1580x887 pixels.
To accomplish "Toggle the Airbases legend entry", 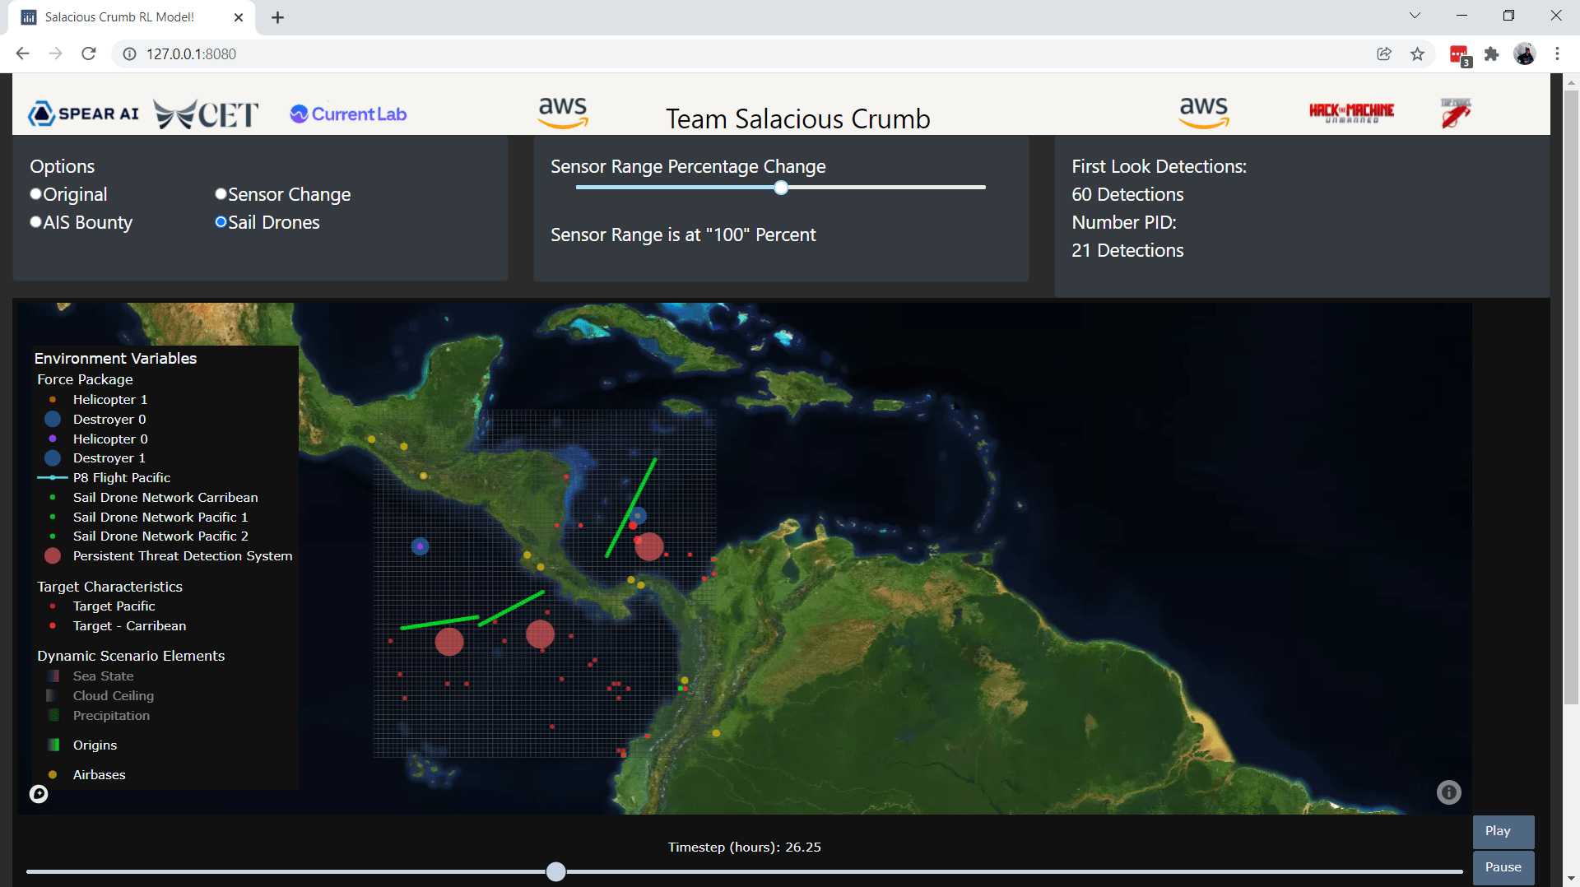I will coord(99,775).
